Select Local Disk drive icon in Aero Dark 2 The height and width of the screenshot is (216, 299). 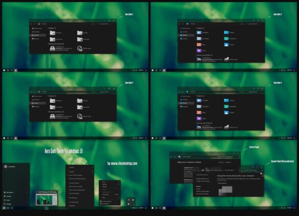[53, 116]
